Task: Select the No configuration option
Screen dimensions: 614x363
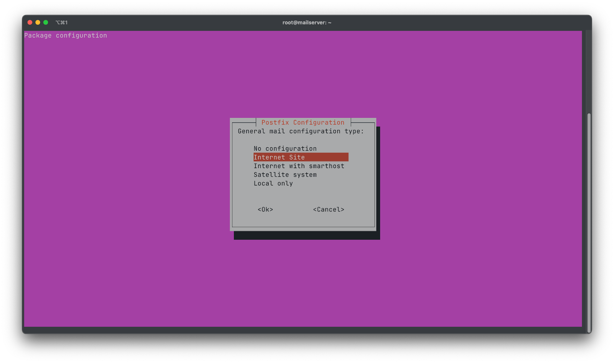Action: coord(285,148)
